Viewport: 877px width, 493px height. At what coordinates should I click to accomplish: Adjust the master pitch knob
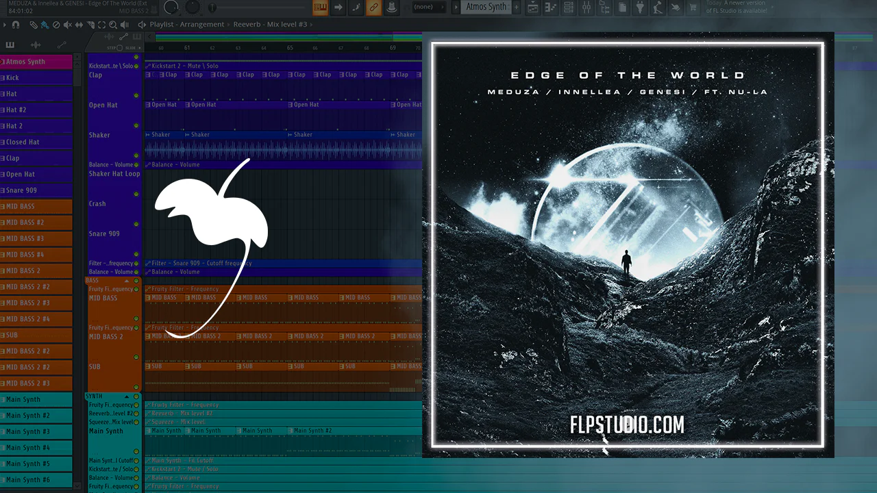pos(193,8)
